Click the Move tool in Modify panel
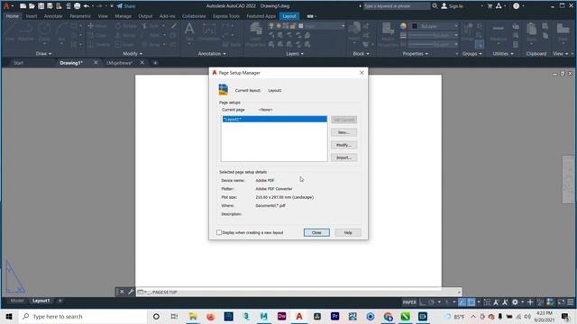 (x=97, y=26)
